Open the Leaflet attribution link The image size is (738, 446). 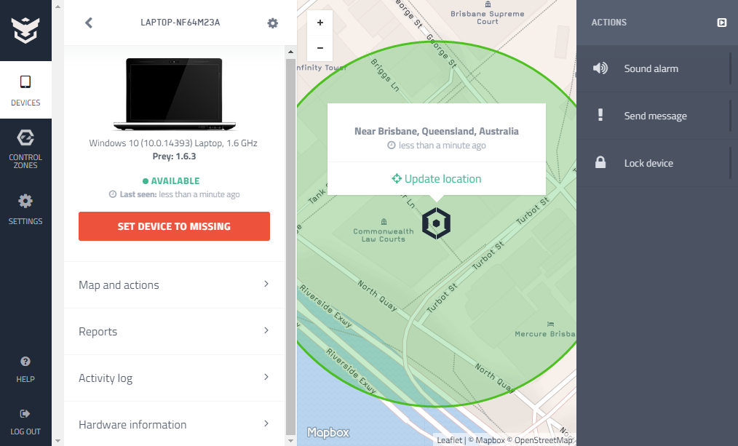click(x=449, y=440)
